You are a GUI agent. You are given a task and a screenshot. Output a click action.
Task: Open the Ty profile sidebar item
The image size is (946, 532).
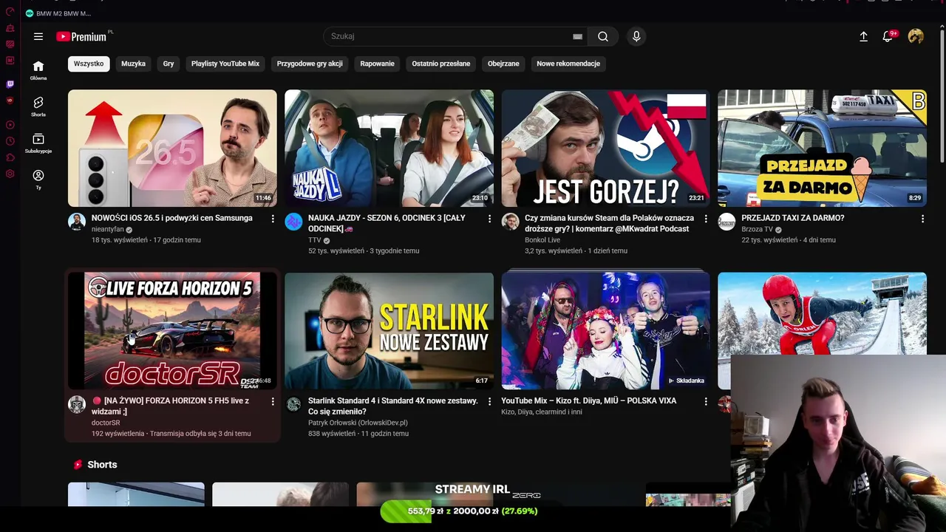[x=38, y=180]
